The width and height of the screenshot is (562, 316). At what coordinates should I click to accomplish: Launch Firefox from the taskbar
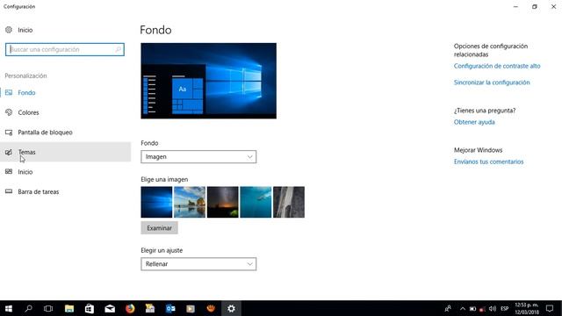pyautogui.click(x=130, y=308)
